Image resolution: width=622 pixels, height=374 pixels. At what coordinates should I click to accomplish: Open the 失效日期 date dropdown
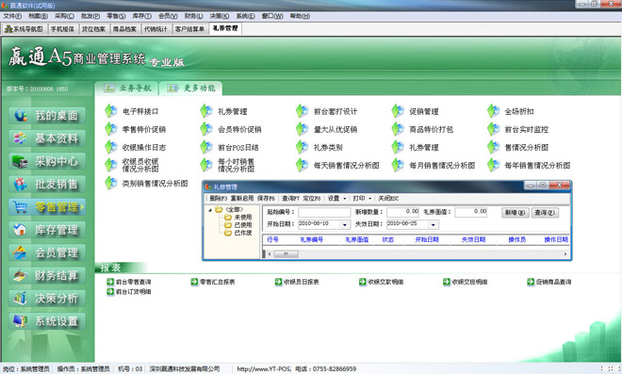pos(434,224)
